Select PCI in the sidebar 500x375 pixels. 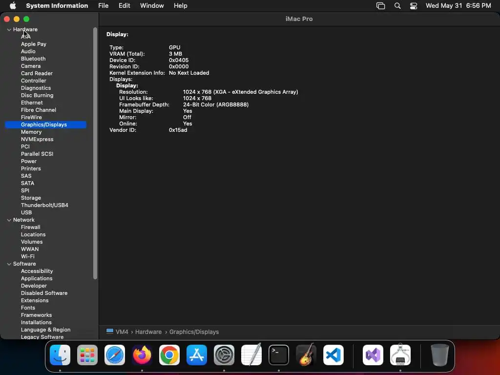(25, 146)
